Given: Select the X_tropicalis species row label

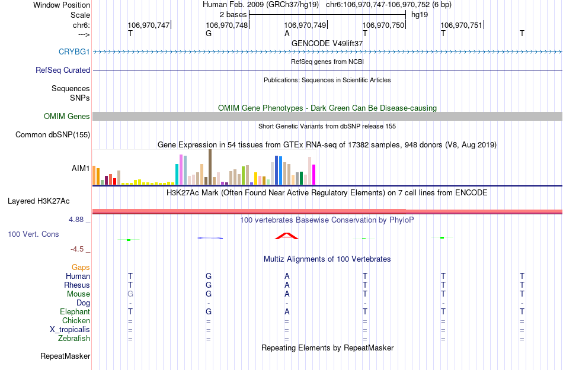Looking at the screenshot, I should [70, 330].
